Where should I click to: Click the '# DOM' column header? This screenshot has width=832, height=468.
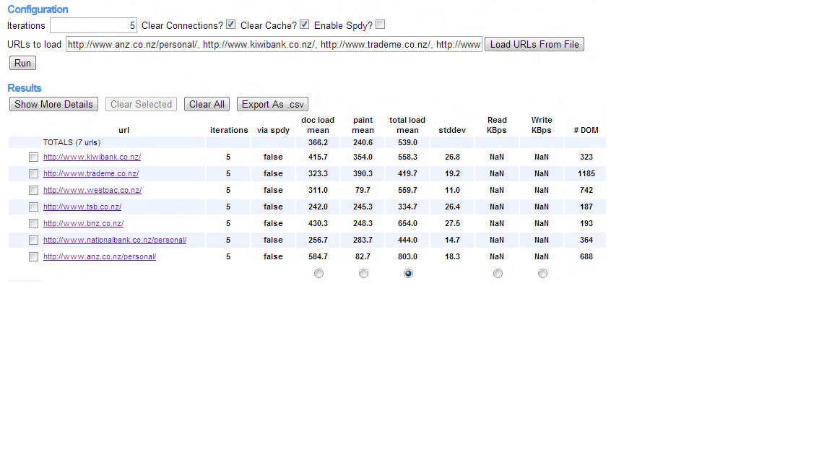tap(586, 130)
